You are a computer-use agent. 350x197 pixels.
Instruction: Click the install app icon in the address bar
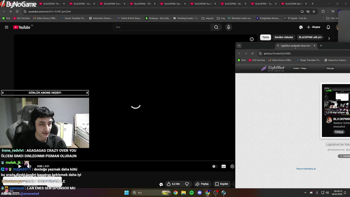point(302,11)
